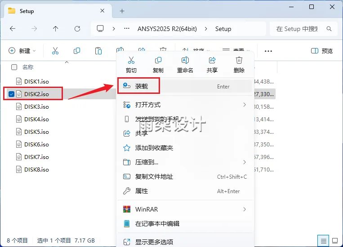Screen dimensions: 343x247
Task: Choose 装载 to mount the ISO
Action: (x=185, y=86)
